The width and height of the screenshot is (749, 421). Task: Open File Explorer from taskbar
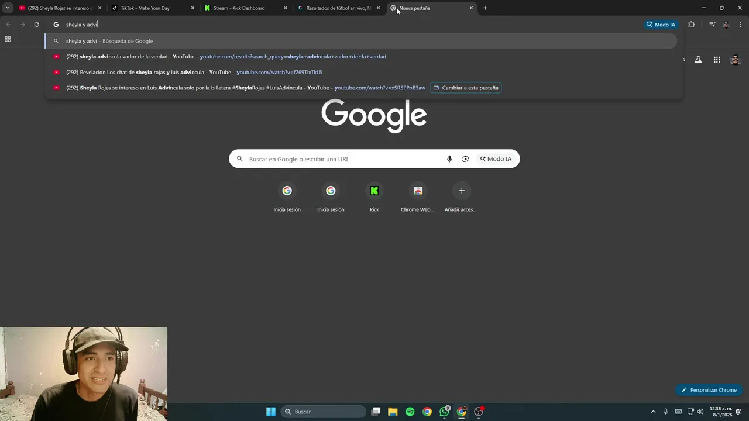point(393,412)
